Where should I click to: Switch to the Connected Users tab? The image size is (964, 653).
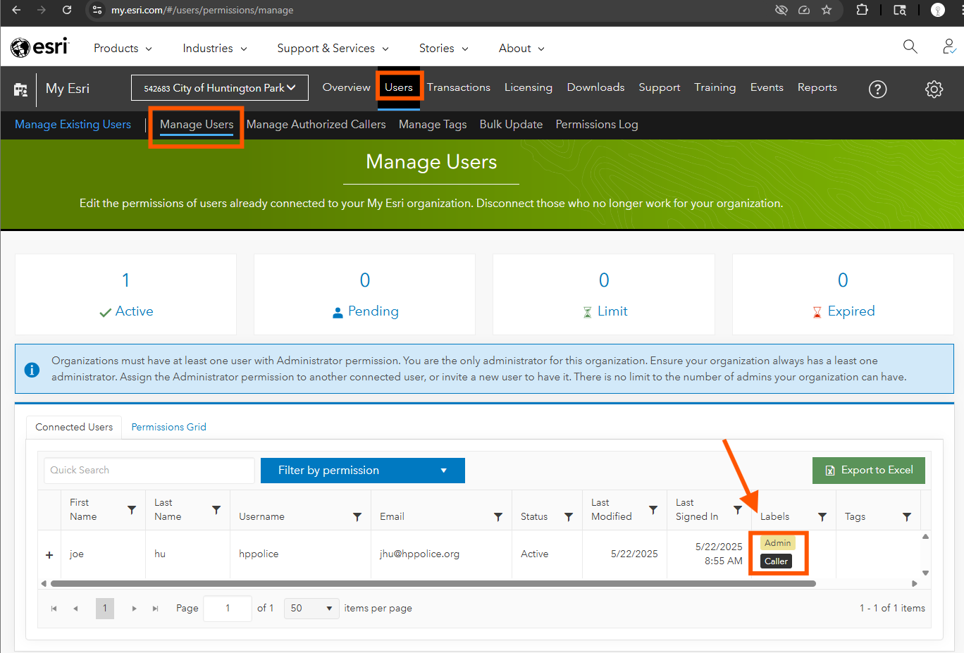click(x=74, y=427)
